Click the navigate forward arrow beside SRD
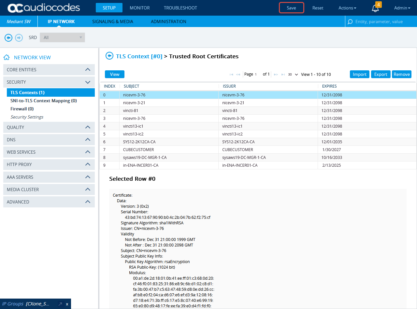 [19, 38]
